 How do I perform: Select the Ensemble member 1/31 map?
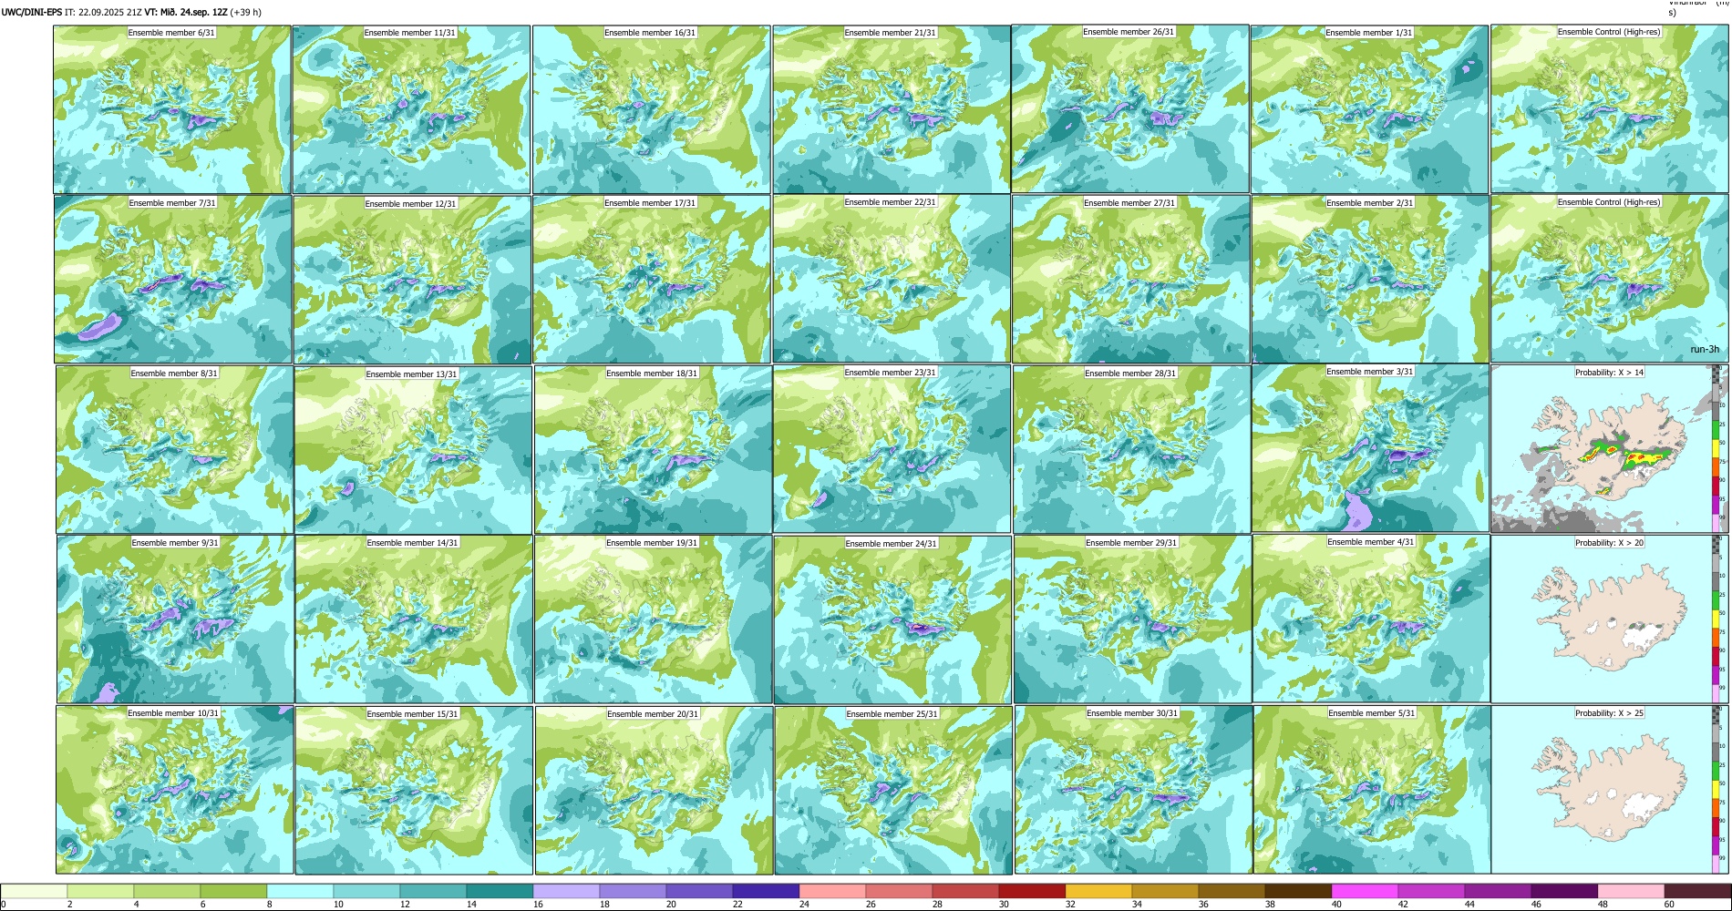point(1369,109)
